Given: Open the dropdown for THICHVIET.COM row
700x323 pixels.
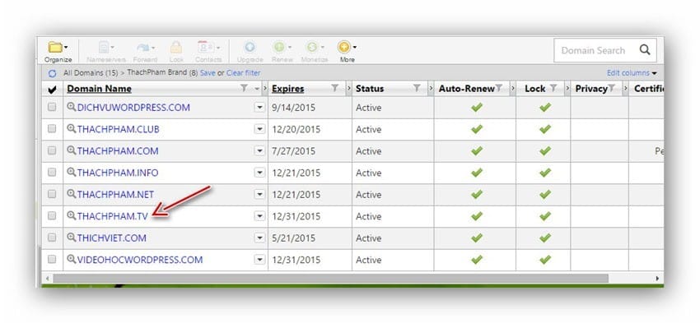Looking at the screenshot, I should pos(259,238).
